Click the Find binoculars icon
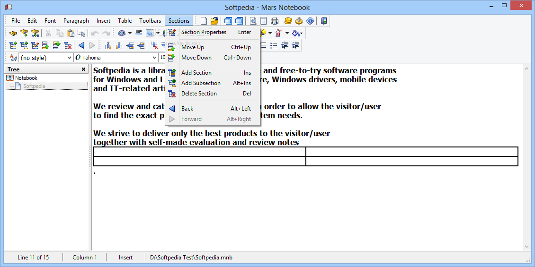 (x=13, y=33)
